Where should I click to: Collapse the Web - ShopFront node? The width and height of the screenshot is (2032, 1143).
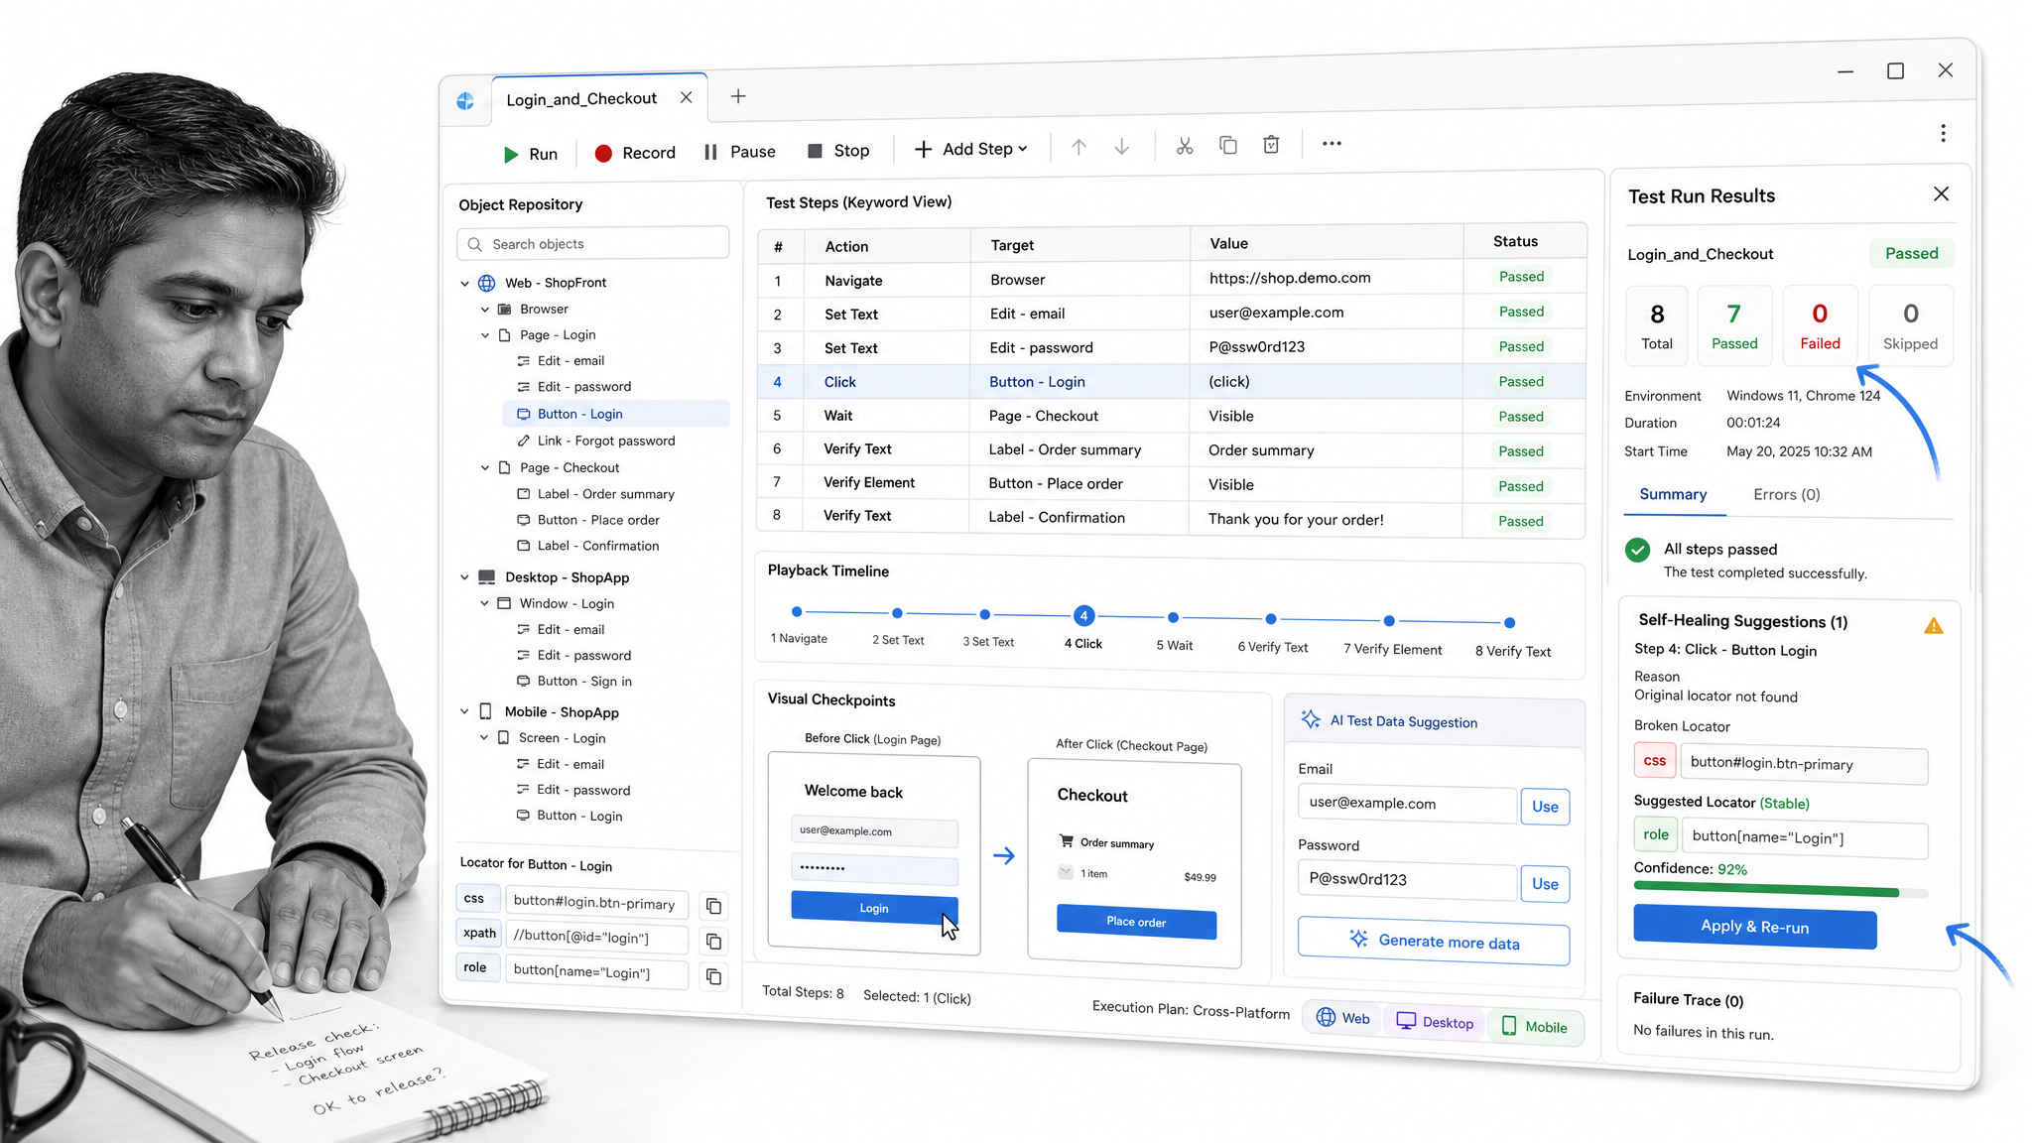pyautogui.click(x=464, y=284)
